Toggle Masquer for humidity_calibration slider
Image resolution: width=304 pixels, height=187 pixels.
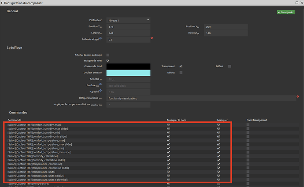coord(219,160)
